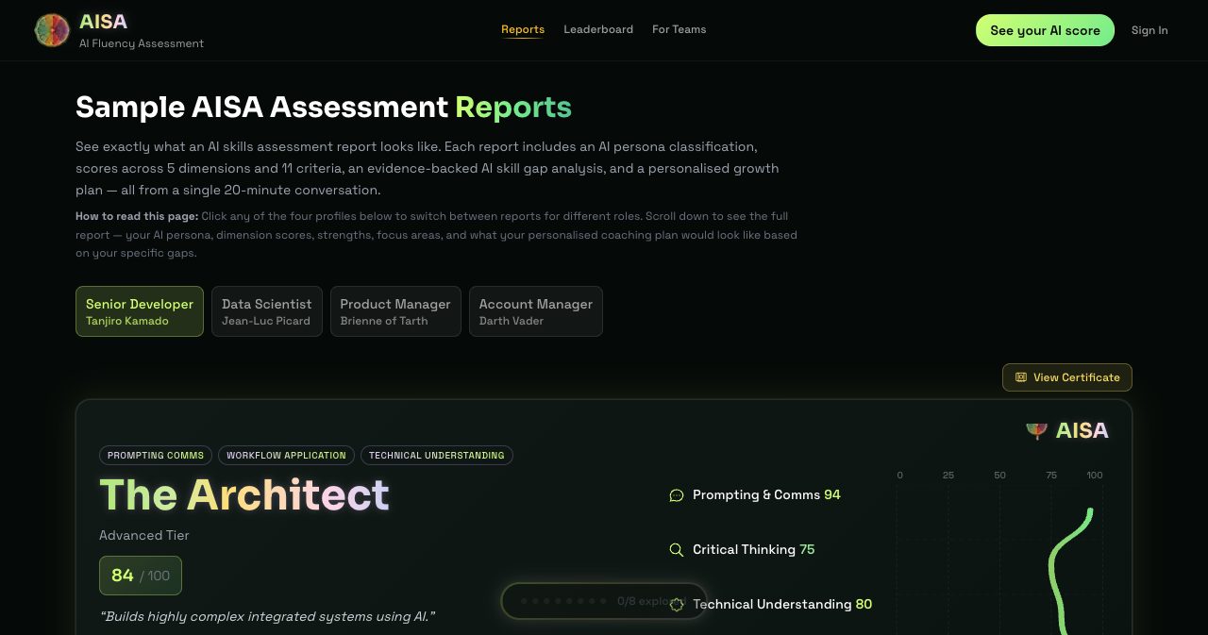The height and width of the screenshot is (635, 1208).
Task: Click the See your AI score button
Action: (1045, 30)
